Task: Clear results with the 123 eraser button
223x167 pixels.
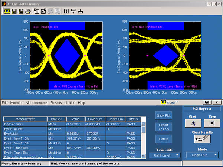Action: tap(202, 139)
